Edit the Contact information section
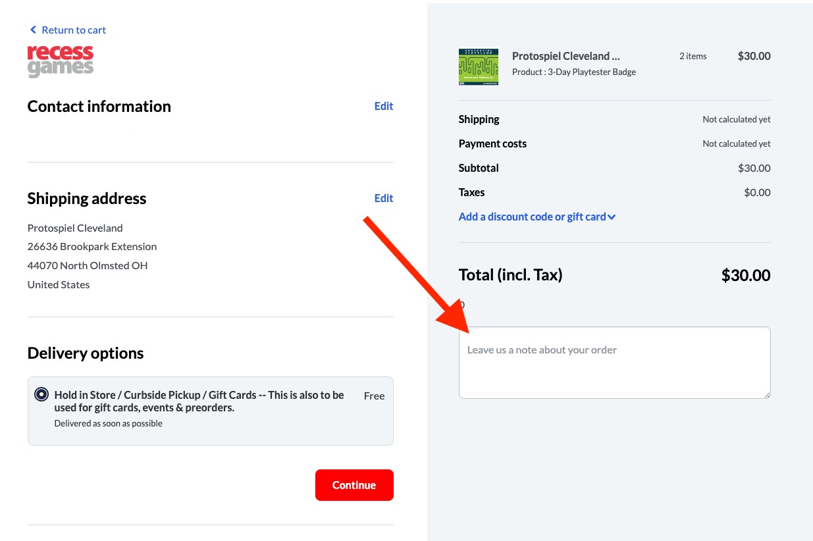The image size is (813, 541). tap(383, 106)
